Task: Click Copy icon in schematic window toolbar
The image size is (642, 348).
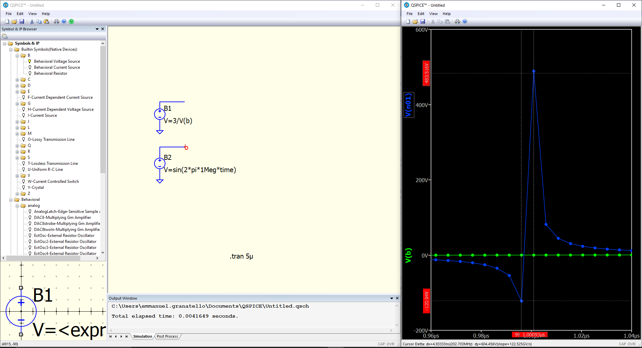Action: click(39, 21)
